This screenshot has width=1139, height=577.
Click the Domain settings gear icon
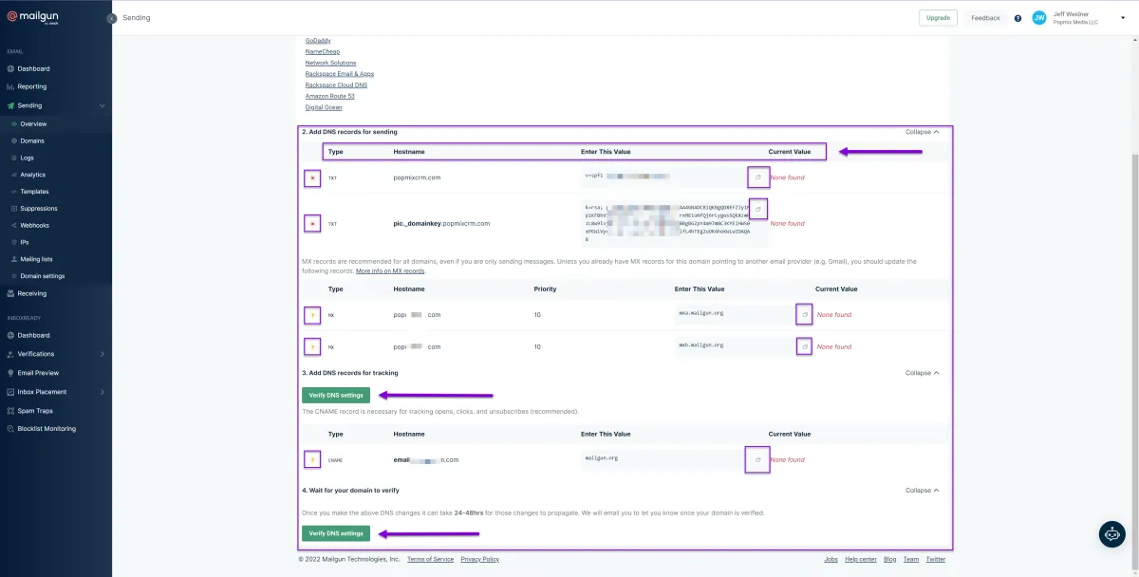coord(13,276)
